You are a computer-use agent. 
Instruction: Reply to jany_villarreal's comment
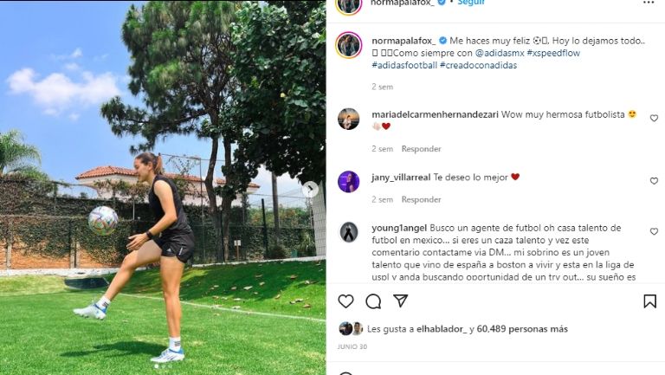(x=421, y=199)
